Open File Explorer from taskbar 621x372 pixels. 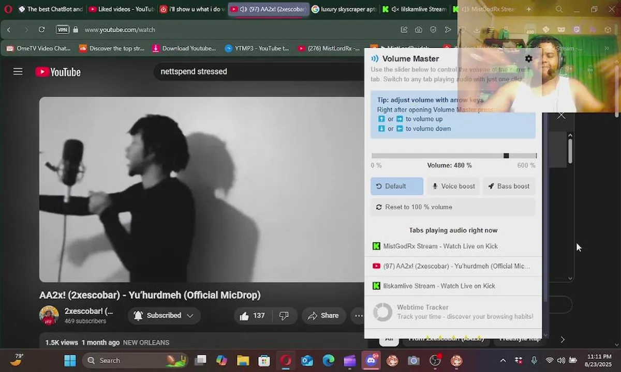(x=243, y=360)
